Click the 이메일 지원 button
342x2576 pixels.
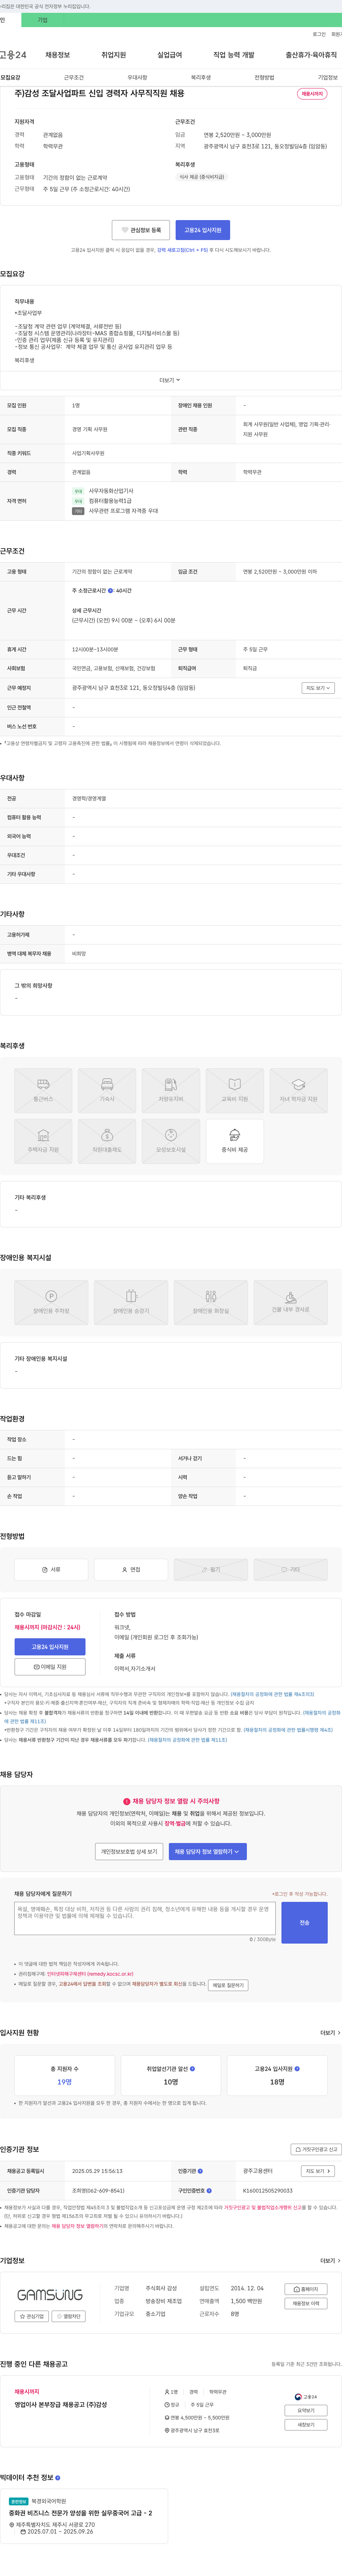(x=50, y=1667)
